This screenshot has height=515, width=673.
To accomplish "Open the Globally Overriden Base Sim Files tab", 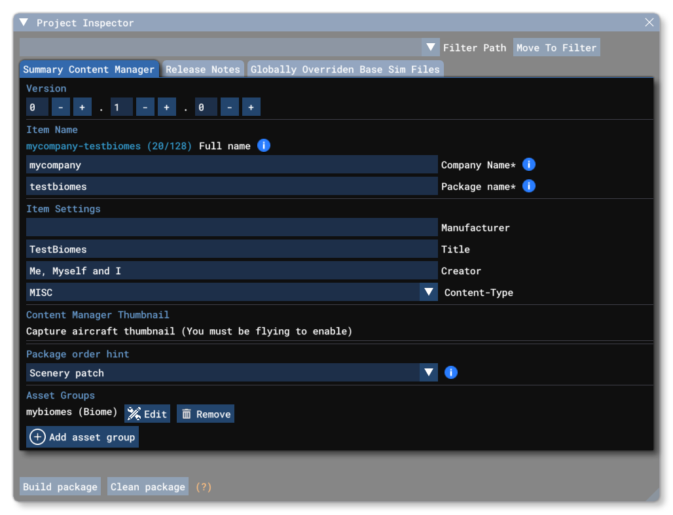I will click(x=345, y=69).
